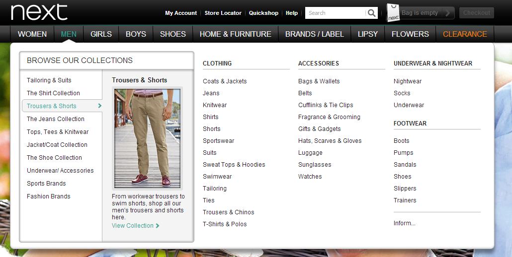512x257 pixels.
Task: Open Quickshop
Action: pos(263,13)
